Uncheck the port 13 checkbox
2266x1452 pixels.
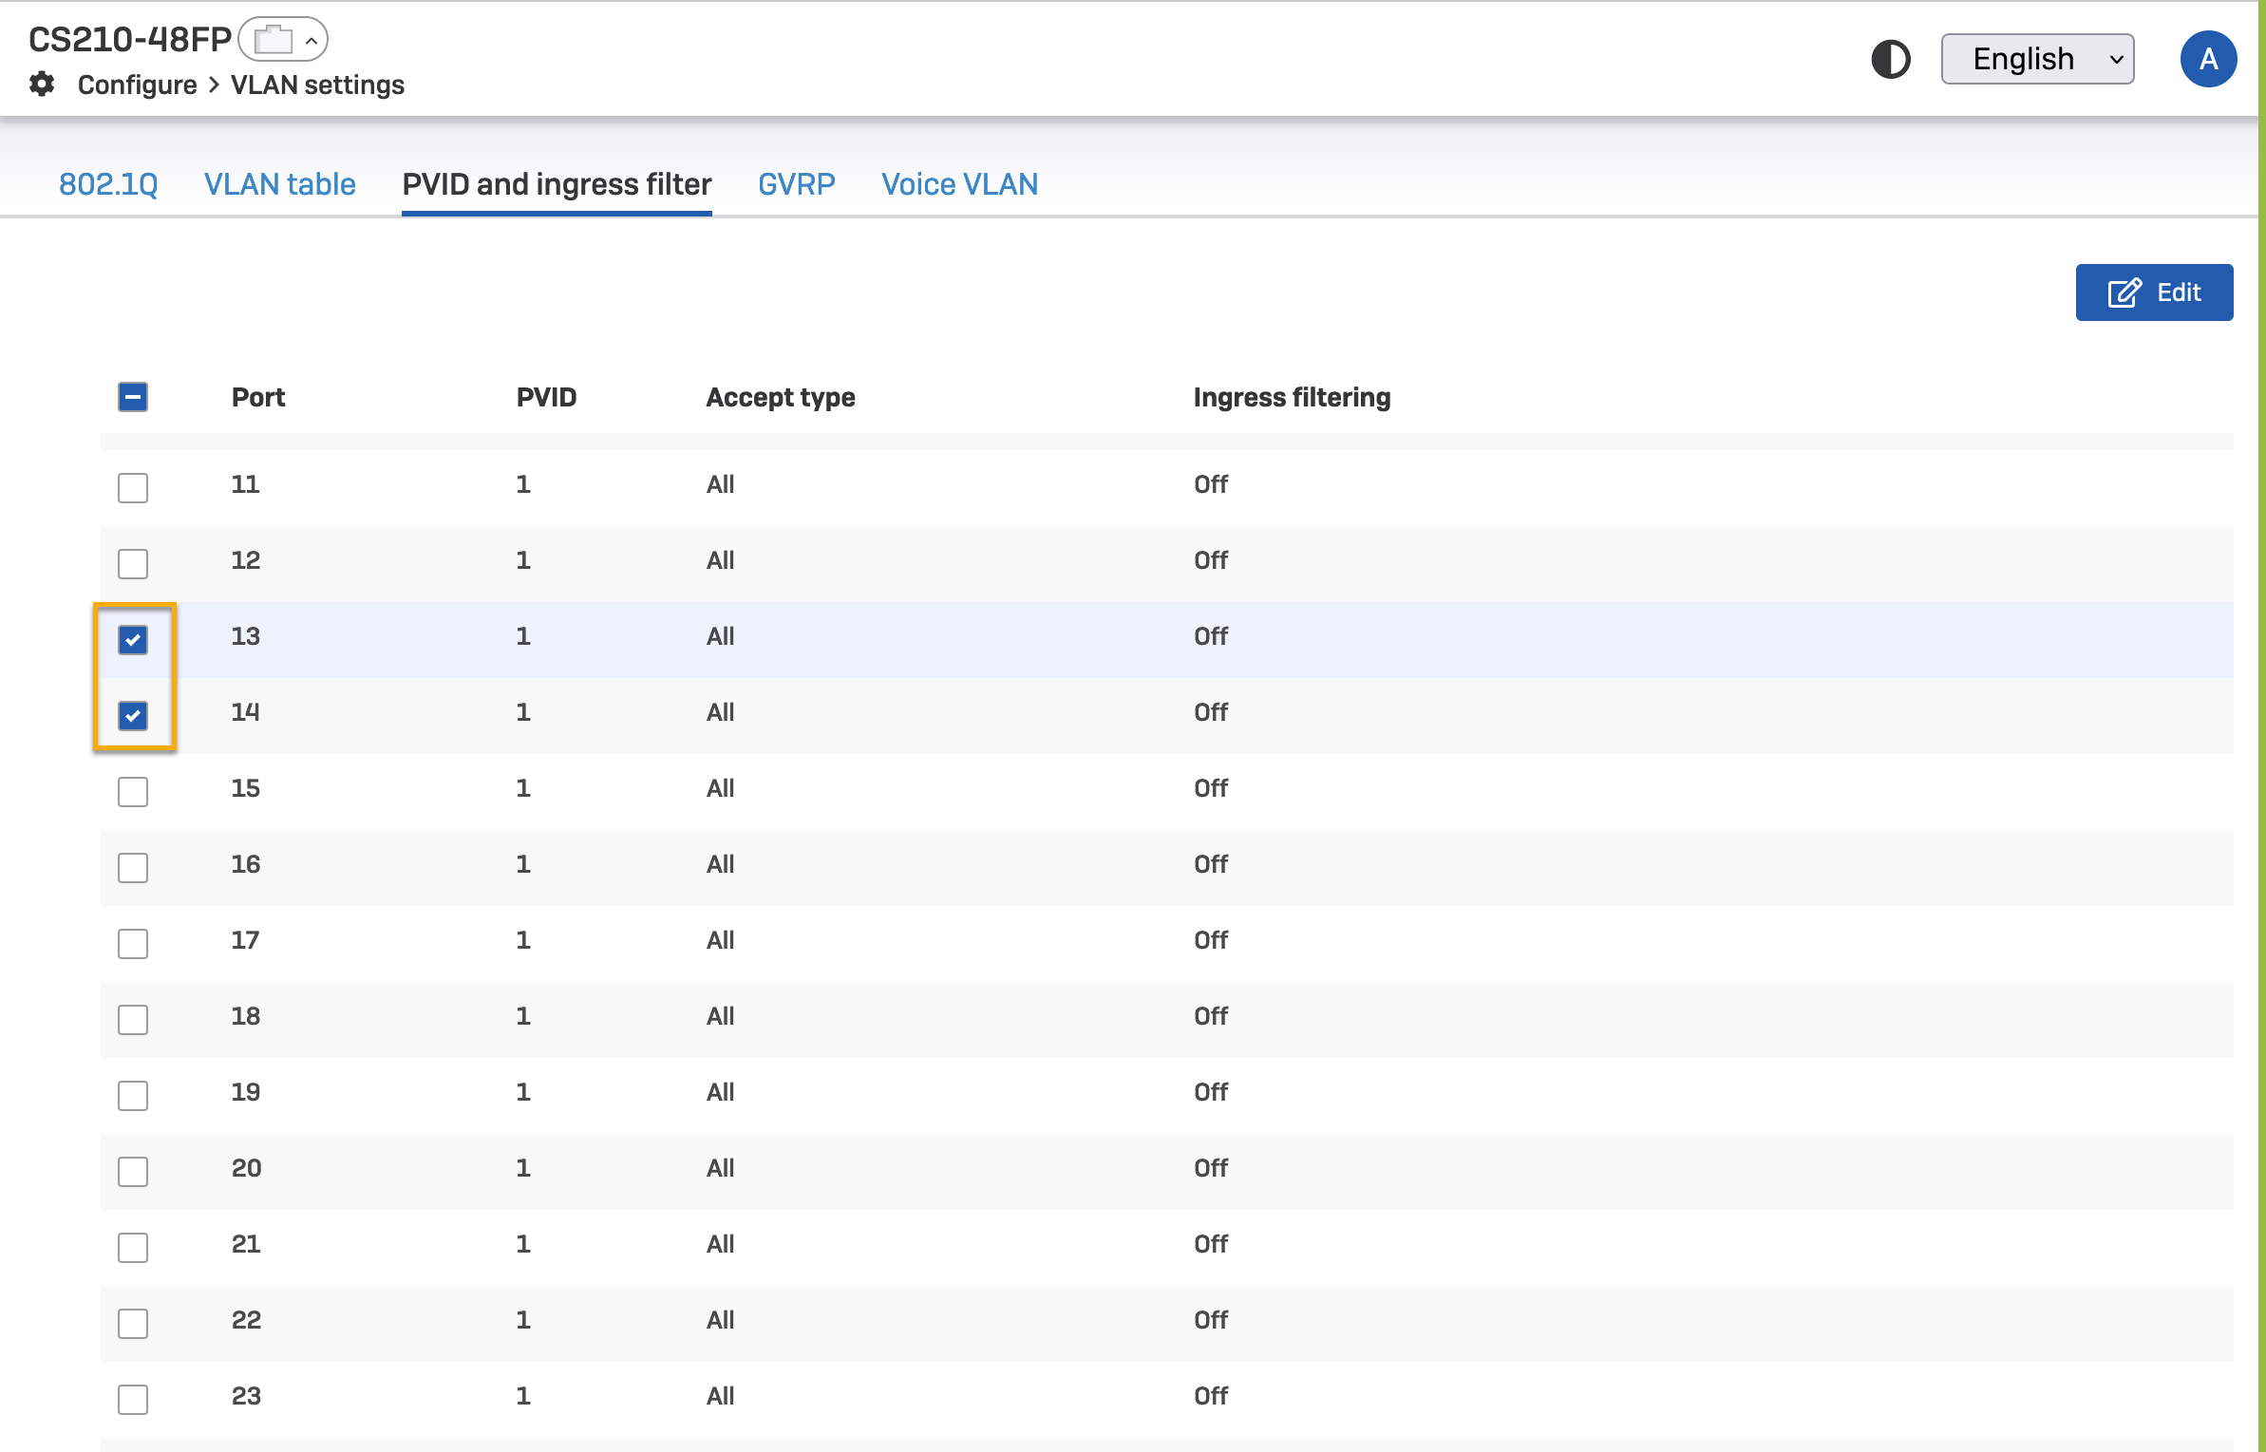[x=133, y=639]
